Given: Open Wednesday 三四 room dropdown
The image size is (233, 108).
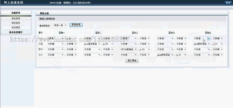Looking at the screenshot, I should 144,44.
